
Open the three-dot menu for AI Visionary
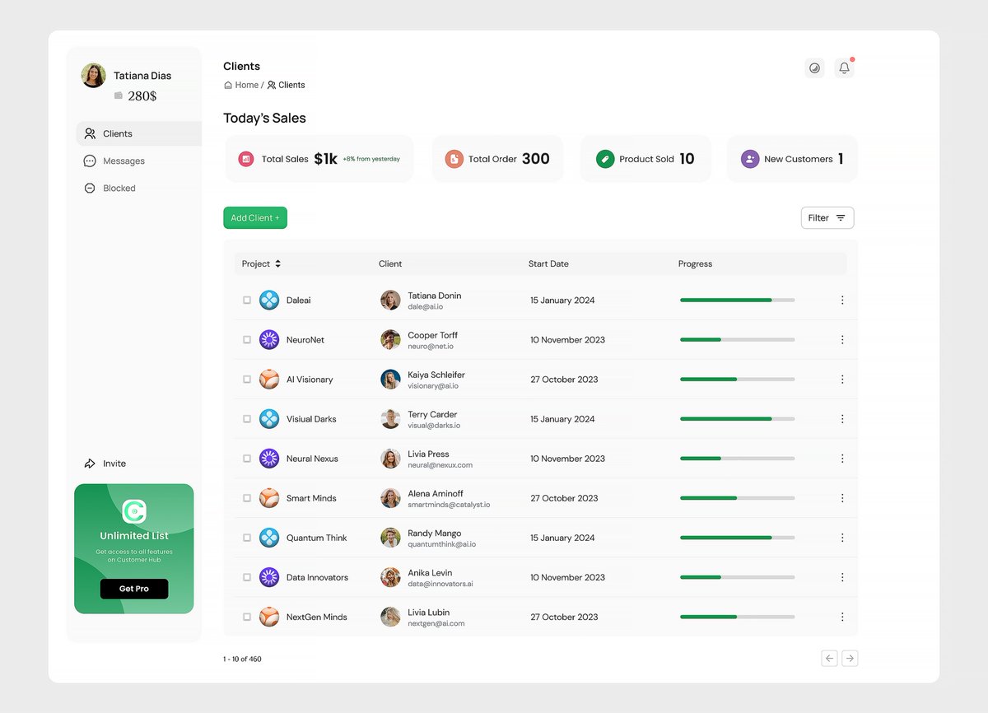tap(841, 379)
